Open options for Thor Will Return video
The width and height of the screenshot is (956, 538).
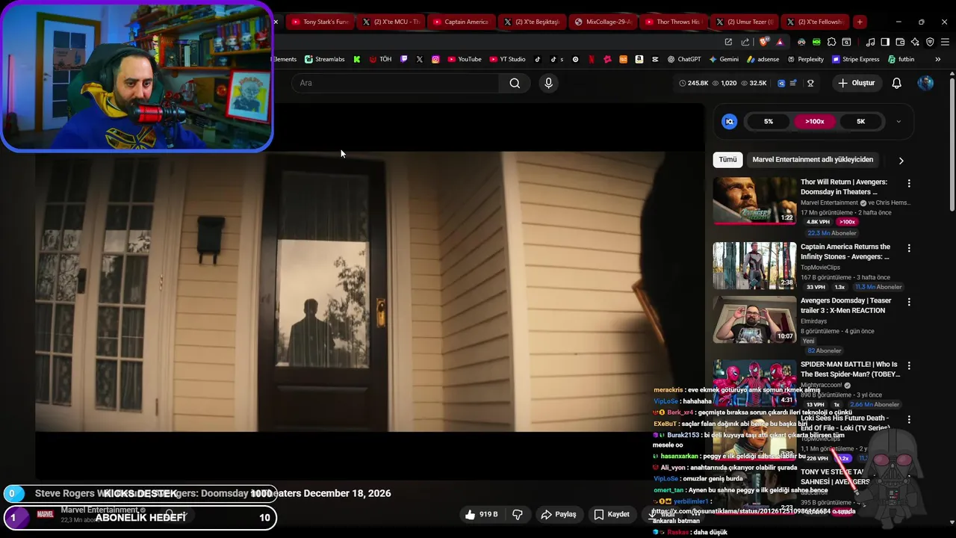pyautogui.click(x=909, y=183)
